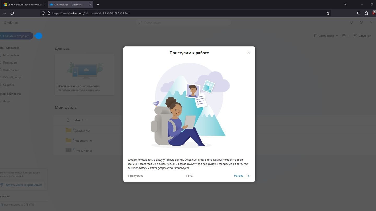Open 'Личный сейф' vault
This screenshot has height=211, width=376.
tap(83, 151)
